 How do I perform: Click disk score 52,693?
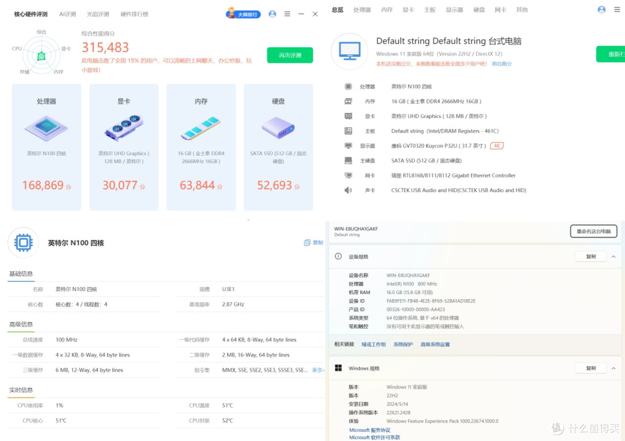coord(275,185)
